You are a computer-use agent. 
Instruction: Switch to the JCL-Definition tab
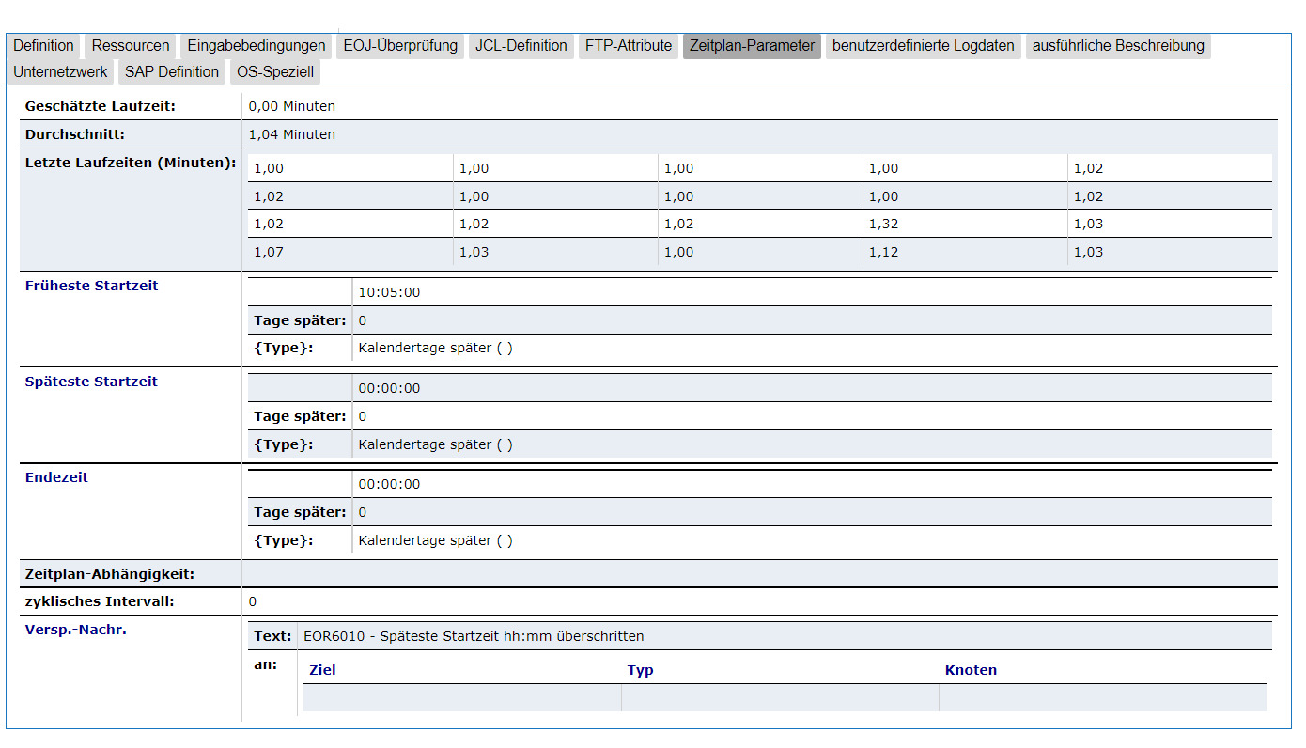(521, 45)
